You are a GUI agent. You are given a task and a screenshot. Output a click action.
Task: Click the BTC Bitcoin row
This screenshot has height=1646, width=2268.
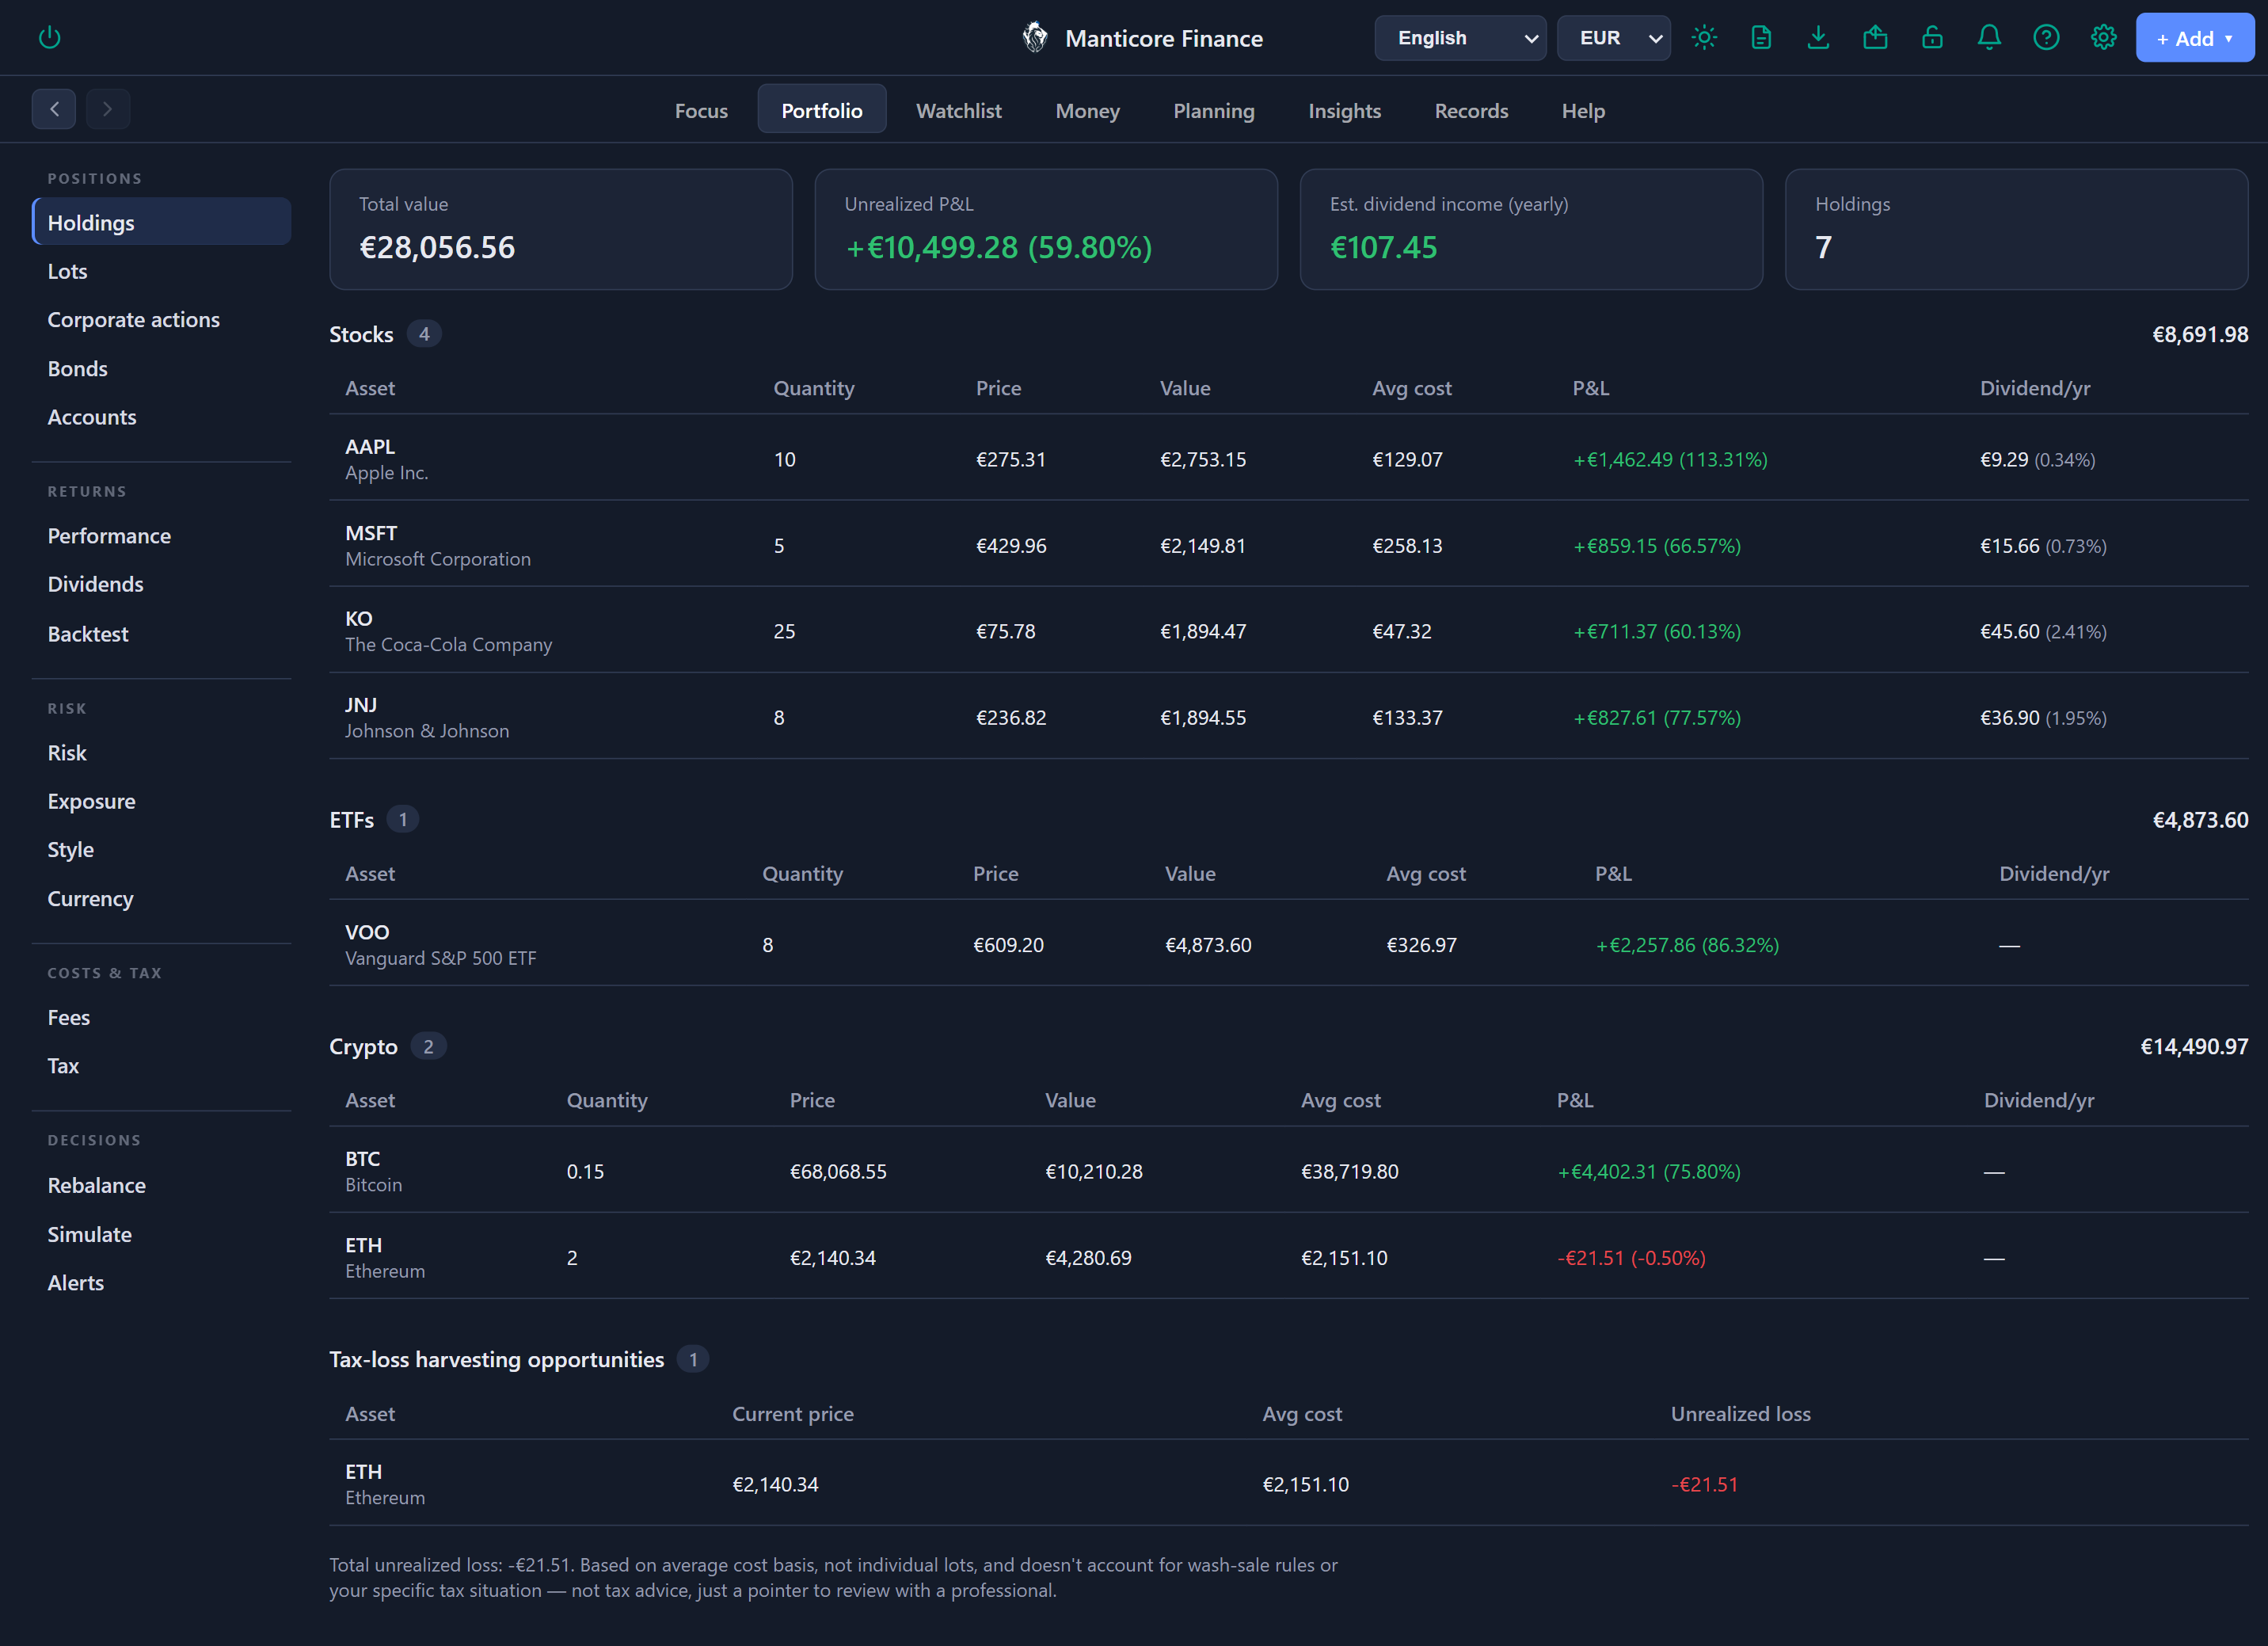coord(1288,1171)
